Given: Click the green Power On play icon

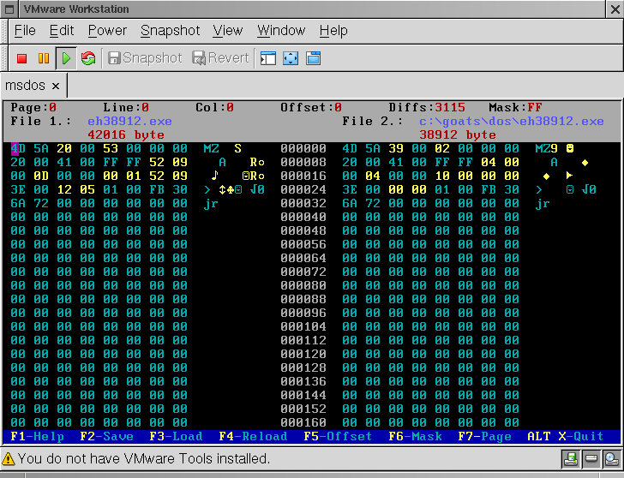Looking at the screenshot, I should (x=66, y=58).
